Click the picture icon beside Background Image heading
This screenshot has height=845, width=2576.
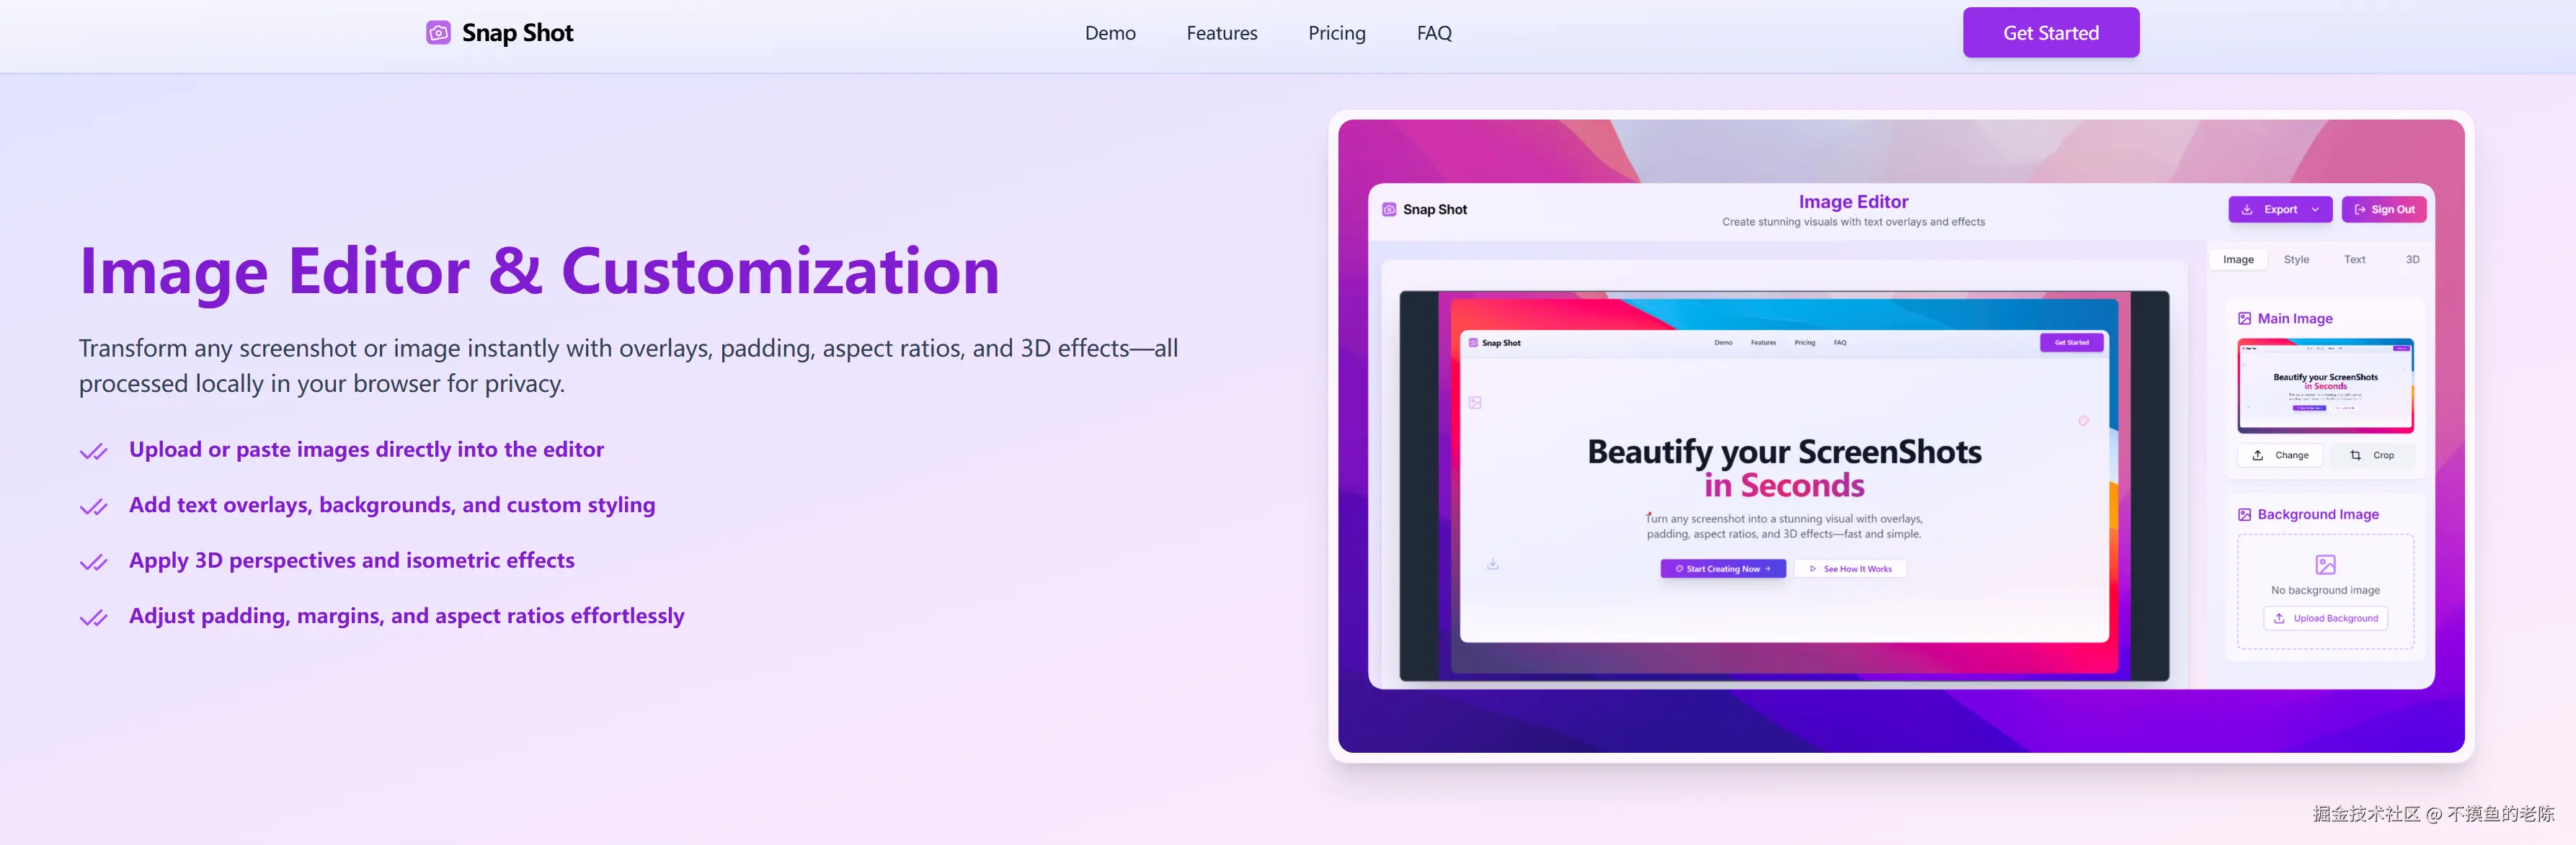(2244, 515)
